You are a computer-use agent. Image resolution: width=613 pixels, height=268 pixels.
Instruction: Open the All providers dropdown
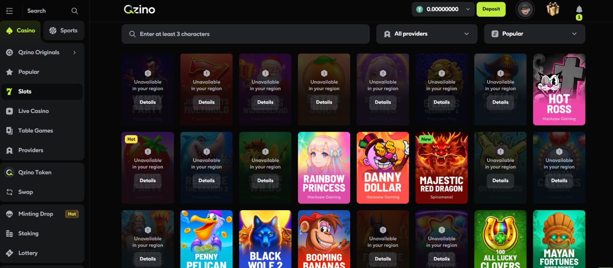click(427, 34)
